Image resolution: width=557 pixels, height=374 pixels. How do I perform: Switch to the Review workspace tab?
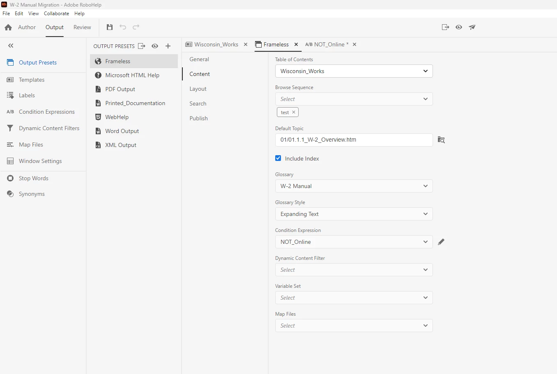coord(82,27)
